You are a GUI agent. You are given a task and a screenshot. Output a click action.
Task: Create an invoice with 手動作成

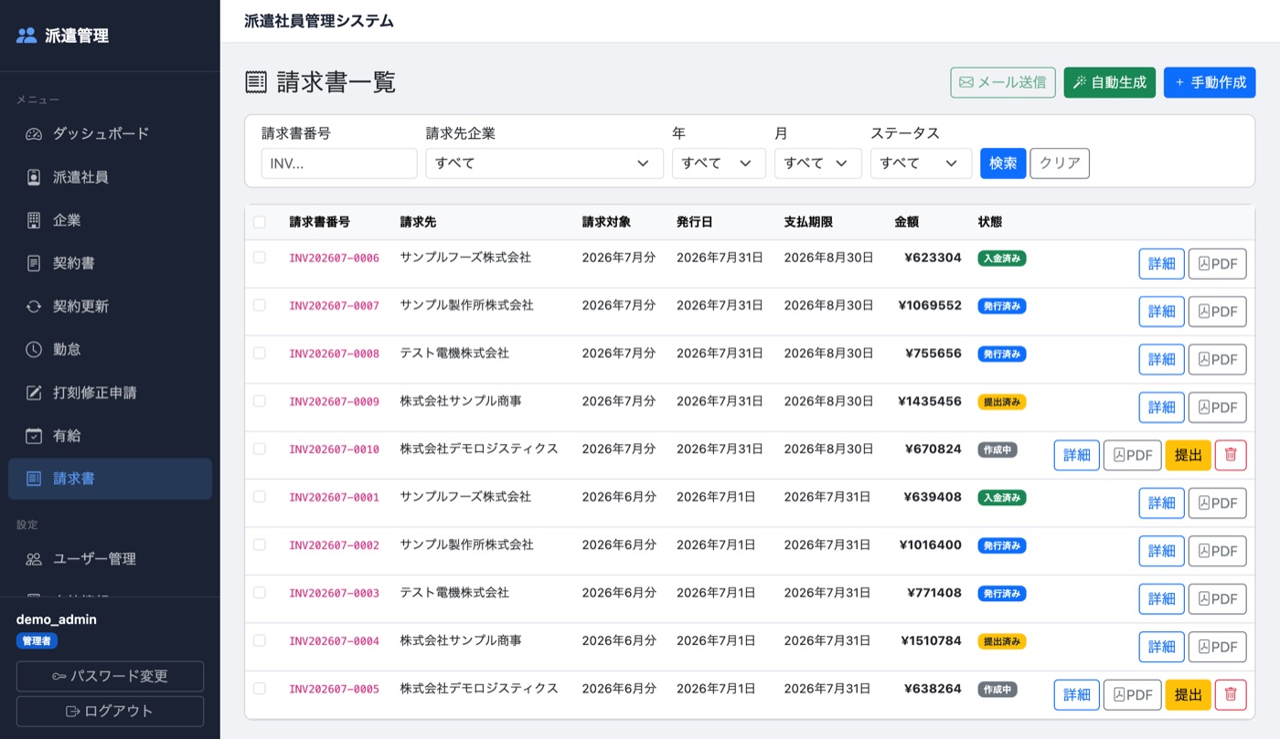pyautogui.click(x=1210, y=82)
